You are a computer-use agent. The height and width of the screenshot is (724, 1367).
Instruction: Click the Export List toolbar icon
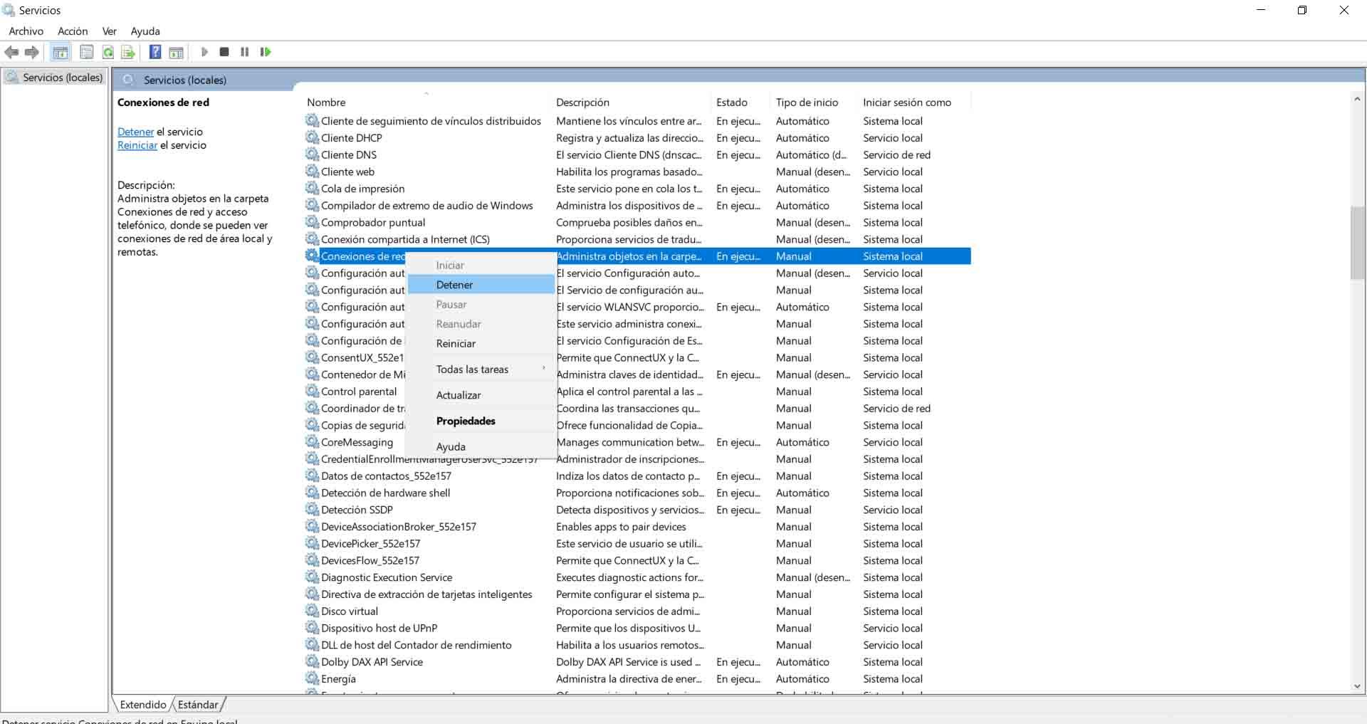(128, 52)
